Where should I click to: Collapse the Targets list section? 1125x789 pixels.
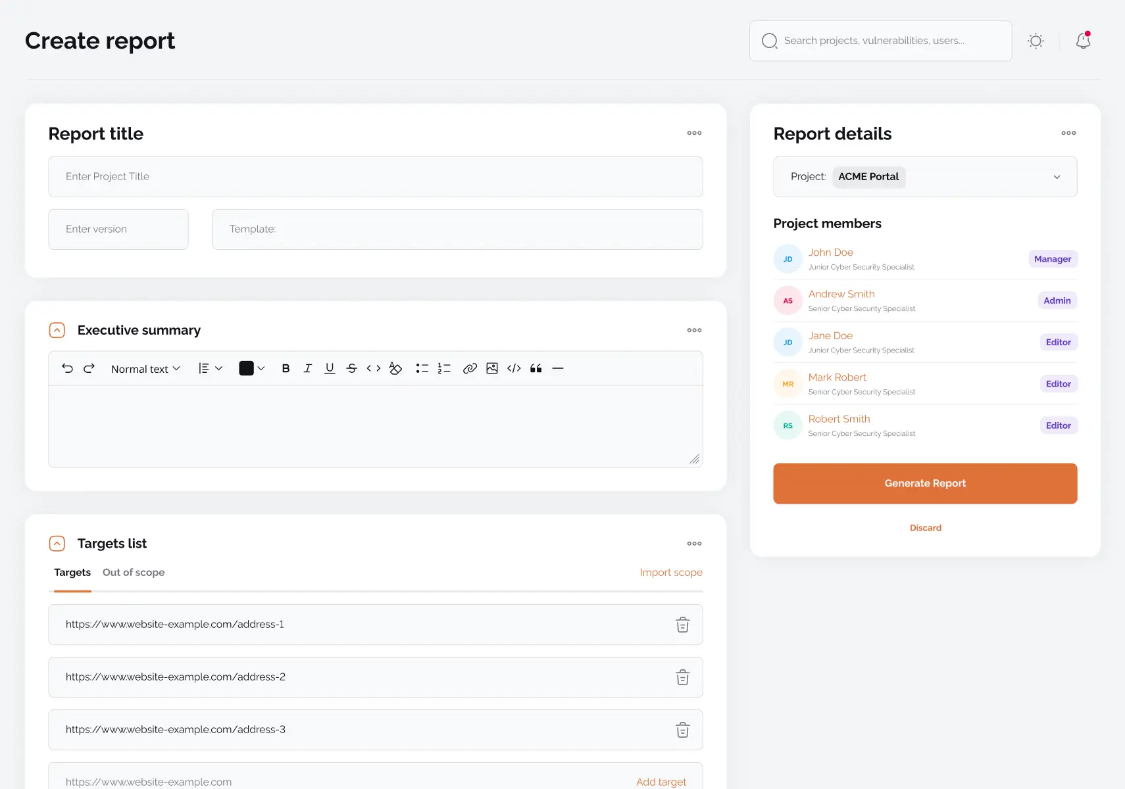[x=57, y=543]
